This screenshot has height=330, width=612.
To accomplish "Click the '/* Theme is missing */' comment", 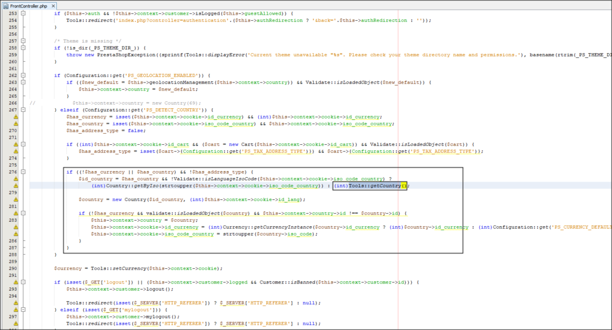I will [88, 41].
